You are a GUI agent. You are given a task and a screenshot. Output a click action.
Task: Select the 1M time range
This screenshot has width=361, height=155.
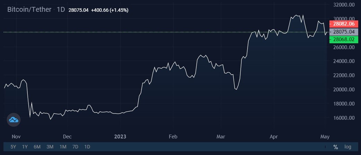coord(63,147)
